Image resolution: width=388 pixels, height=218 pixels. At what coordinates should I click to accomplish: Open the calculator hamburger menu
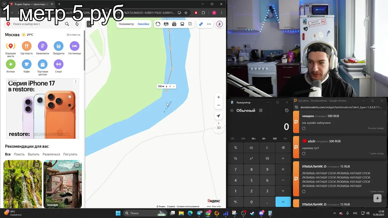232,111
